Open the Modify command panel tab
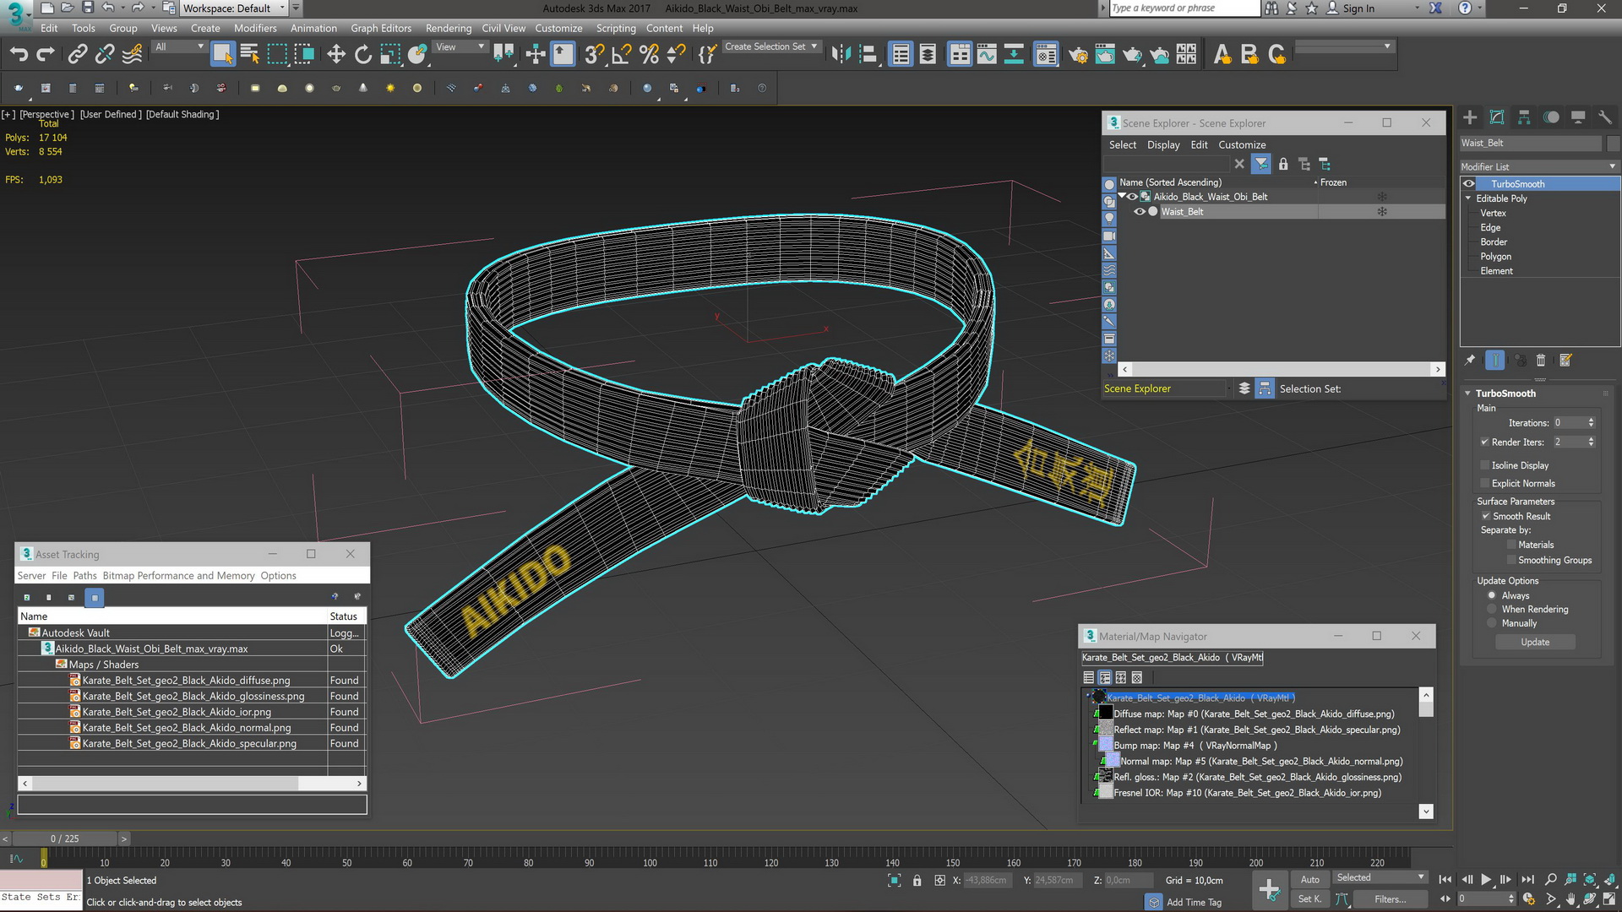1622x912 pixels. click(1497, 117)
